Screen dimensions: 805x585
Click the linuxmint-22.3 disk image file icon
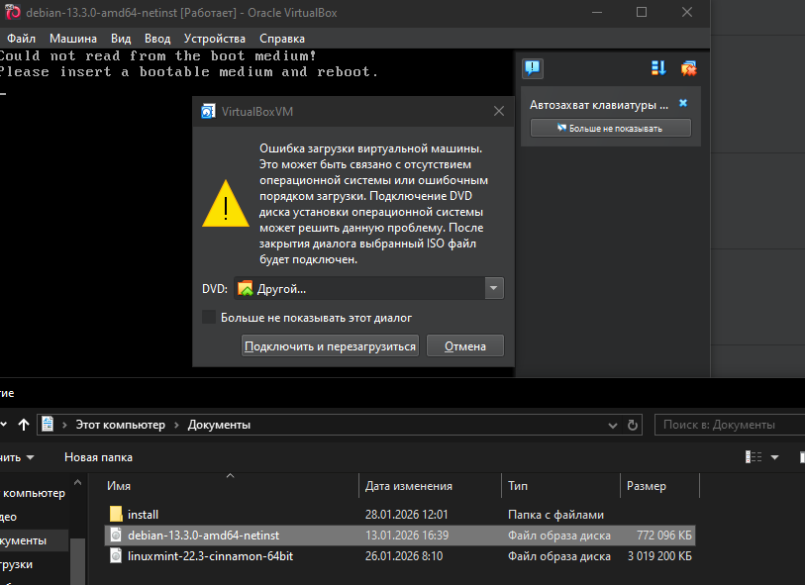point(116,556)
